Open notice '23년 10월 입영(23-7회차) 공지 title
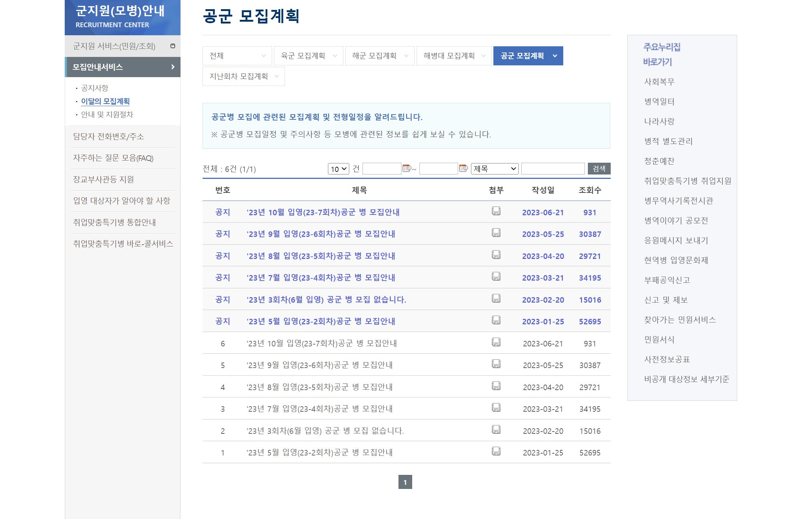The width and height of the screenshot is (807, 519). (x=323, y=212)
